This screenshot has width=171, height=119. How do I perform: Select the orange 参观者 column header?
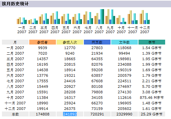[x=43, y=42]
